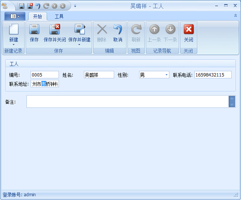This screenshot has height=200, width=241.
Task: Expand the 性别 (Gender) dropdown
Action: 166,75
